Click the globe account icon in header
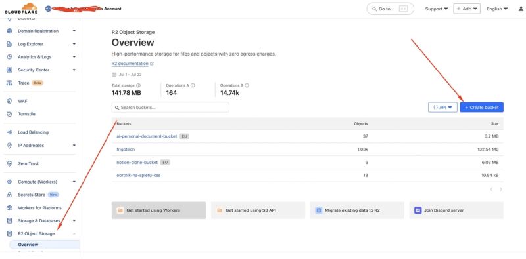This screenshot has height=259, width=526. click(48, 9)
